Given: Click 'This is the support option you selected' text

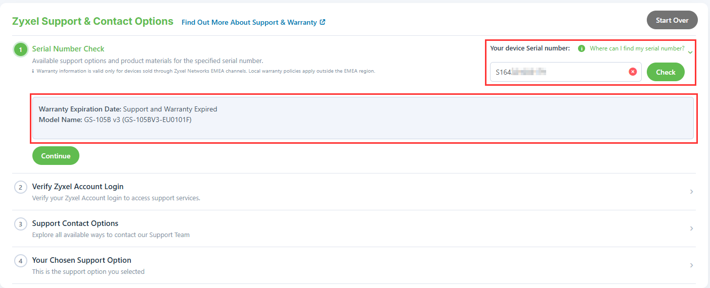Looking at the screenshot, I should [88, 272].
